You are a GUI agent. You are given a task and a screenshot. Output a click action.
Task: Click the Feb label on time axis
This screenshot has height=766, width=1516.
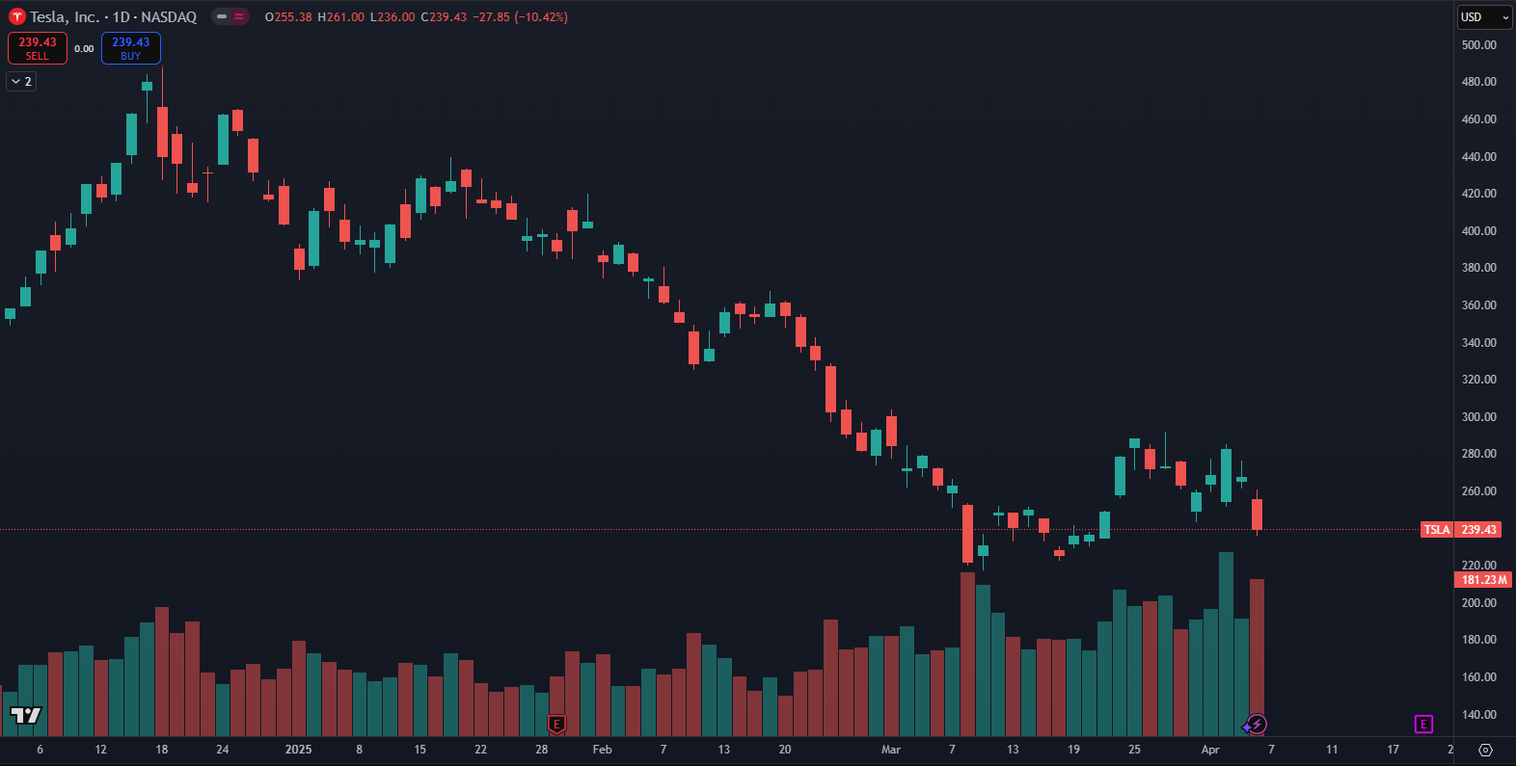coord(602,750)
